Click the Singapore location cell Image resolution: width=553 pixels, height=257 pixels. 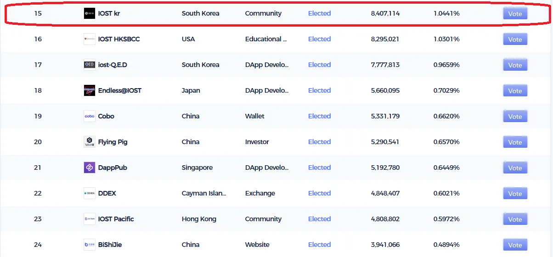(197, 168)
